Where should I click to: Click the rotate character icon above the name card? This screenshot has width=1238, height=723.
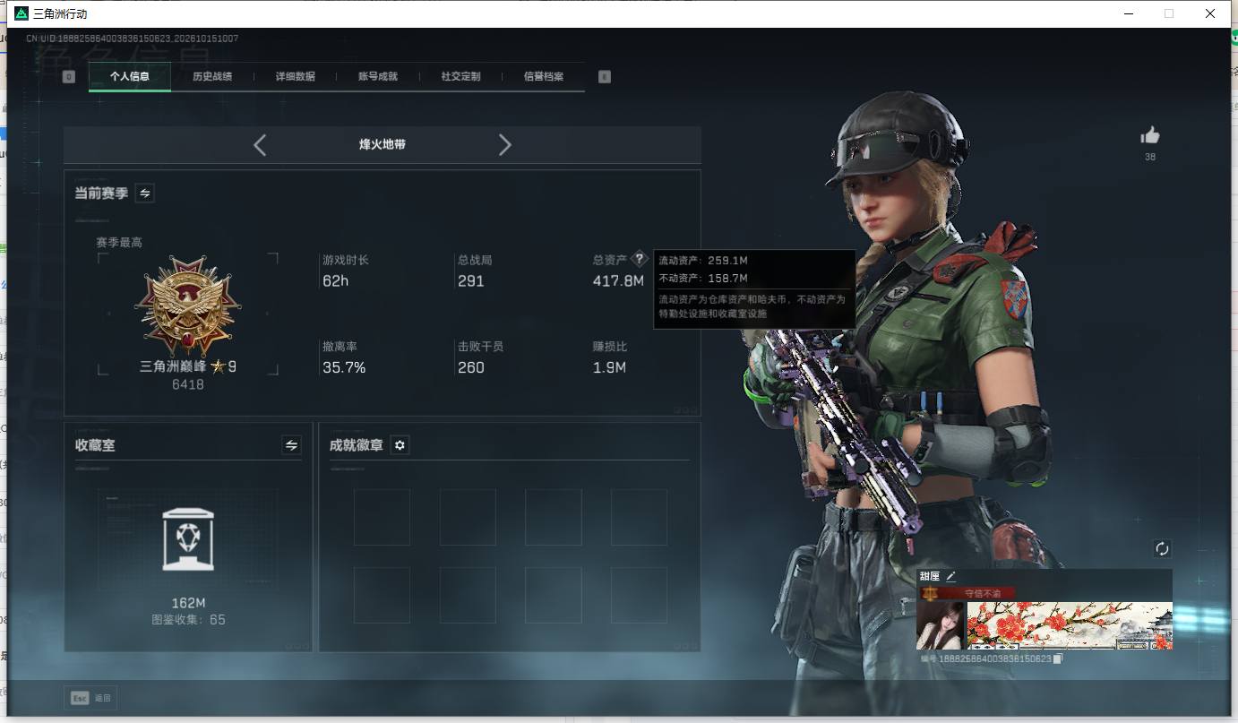click(x=1162, y=548)
